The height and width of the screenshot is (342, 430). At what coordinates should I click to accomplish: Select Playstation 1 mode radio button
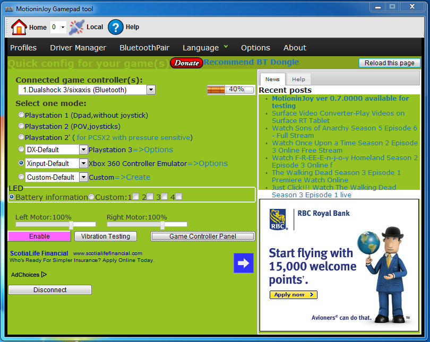point(21,115)
